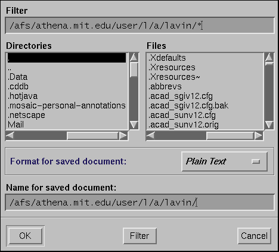Click the Name for saved document field
Screen dimensions: 279x252
[139, 203]
